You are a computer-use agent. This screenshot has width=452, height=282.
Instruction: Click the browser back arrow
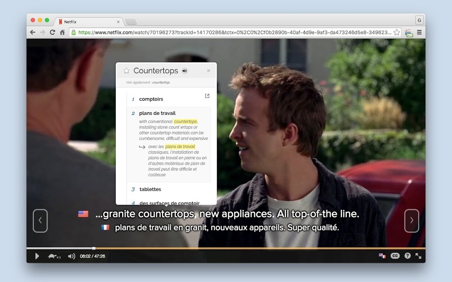(x=32, y=32)
